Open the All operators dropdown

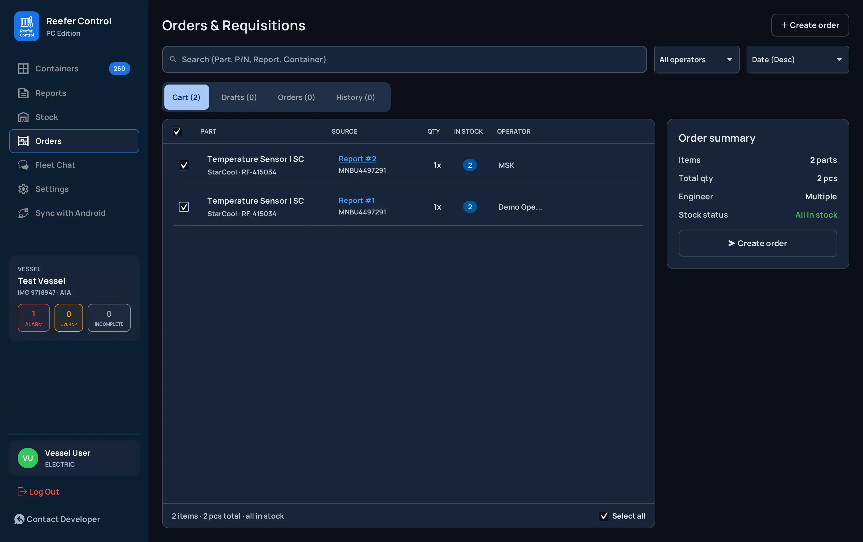pyautogui.click(x=696, y=59)
